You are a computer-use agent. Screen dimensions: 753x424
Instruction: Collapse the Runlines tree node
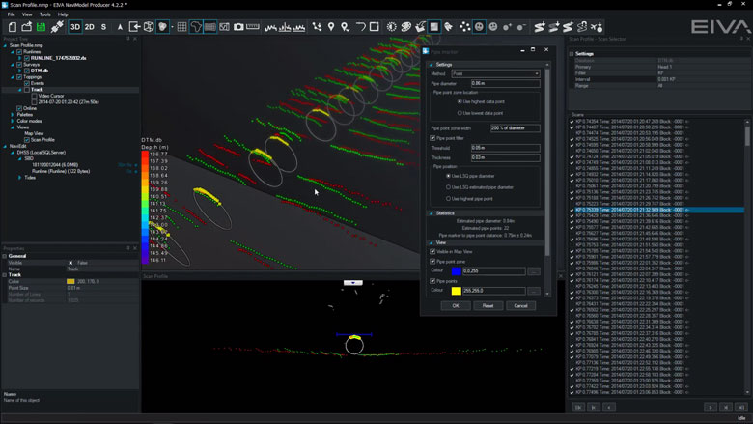point(14,51)
